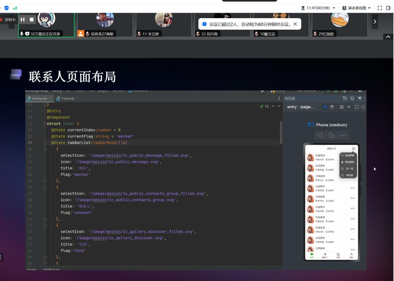This screenshot has height=281, width=394.
Task: Stop the meeting recording
Action: pos(32,19)
